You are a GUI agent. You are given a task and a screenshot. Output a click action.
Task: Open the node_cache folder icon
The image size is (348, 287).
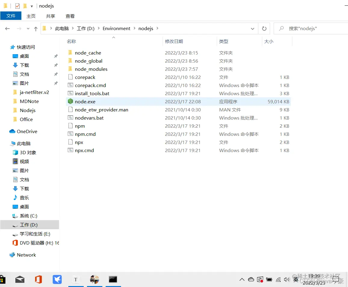pyautogui.click(x=70, y=53)
